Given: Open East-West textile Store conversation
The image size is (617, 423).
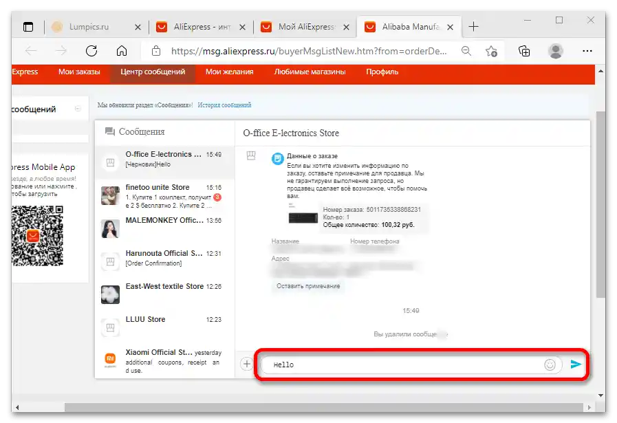Looking at the screenshot, I should [x=165, y=294].
